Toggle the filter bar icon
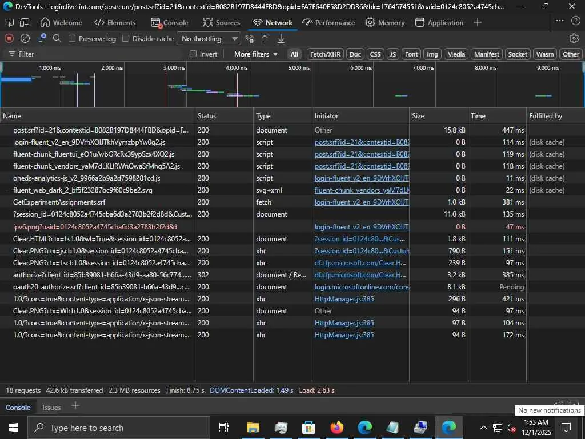This screenshot has height=439, width=585. coord(41,38)
